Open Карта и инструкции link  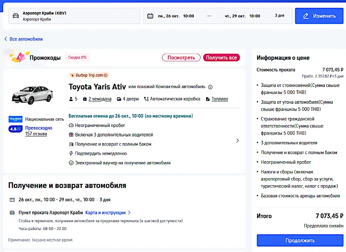coord(105,213)
